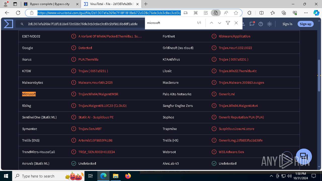
Task: Click the page vertical scrollbar thumb
Action: (319, 75)
